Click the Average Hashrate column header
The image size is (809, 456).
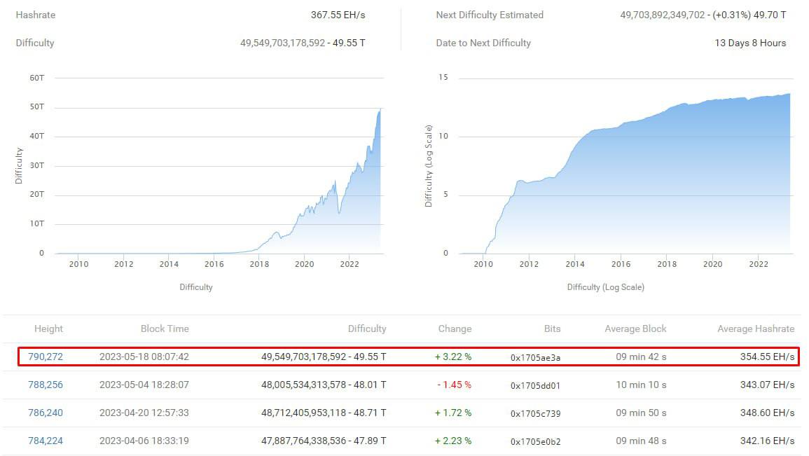(x=756, y=329)
